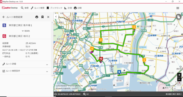
Task: Open the hamburger menu
Action: [178, 8]
